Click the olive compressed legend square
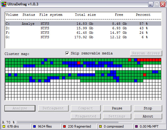The height and width of the screenshot is (130, 167). click(100, 126)
